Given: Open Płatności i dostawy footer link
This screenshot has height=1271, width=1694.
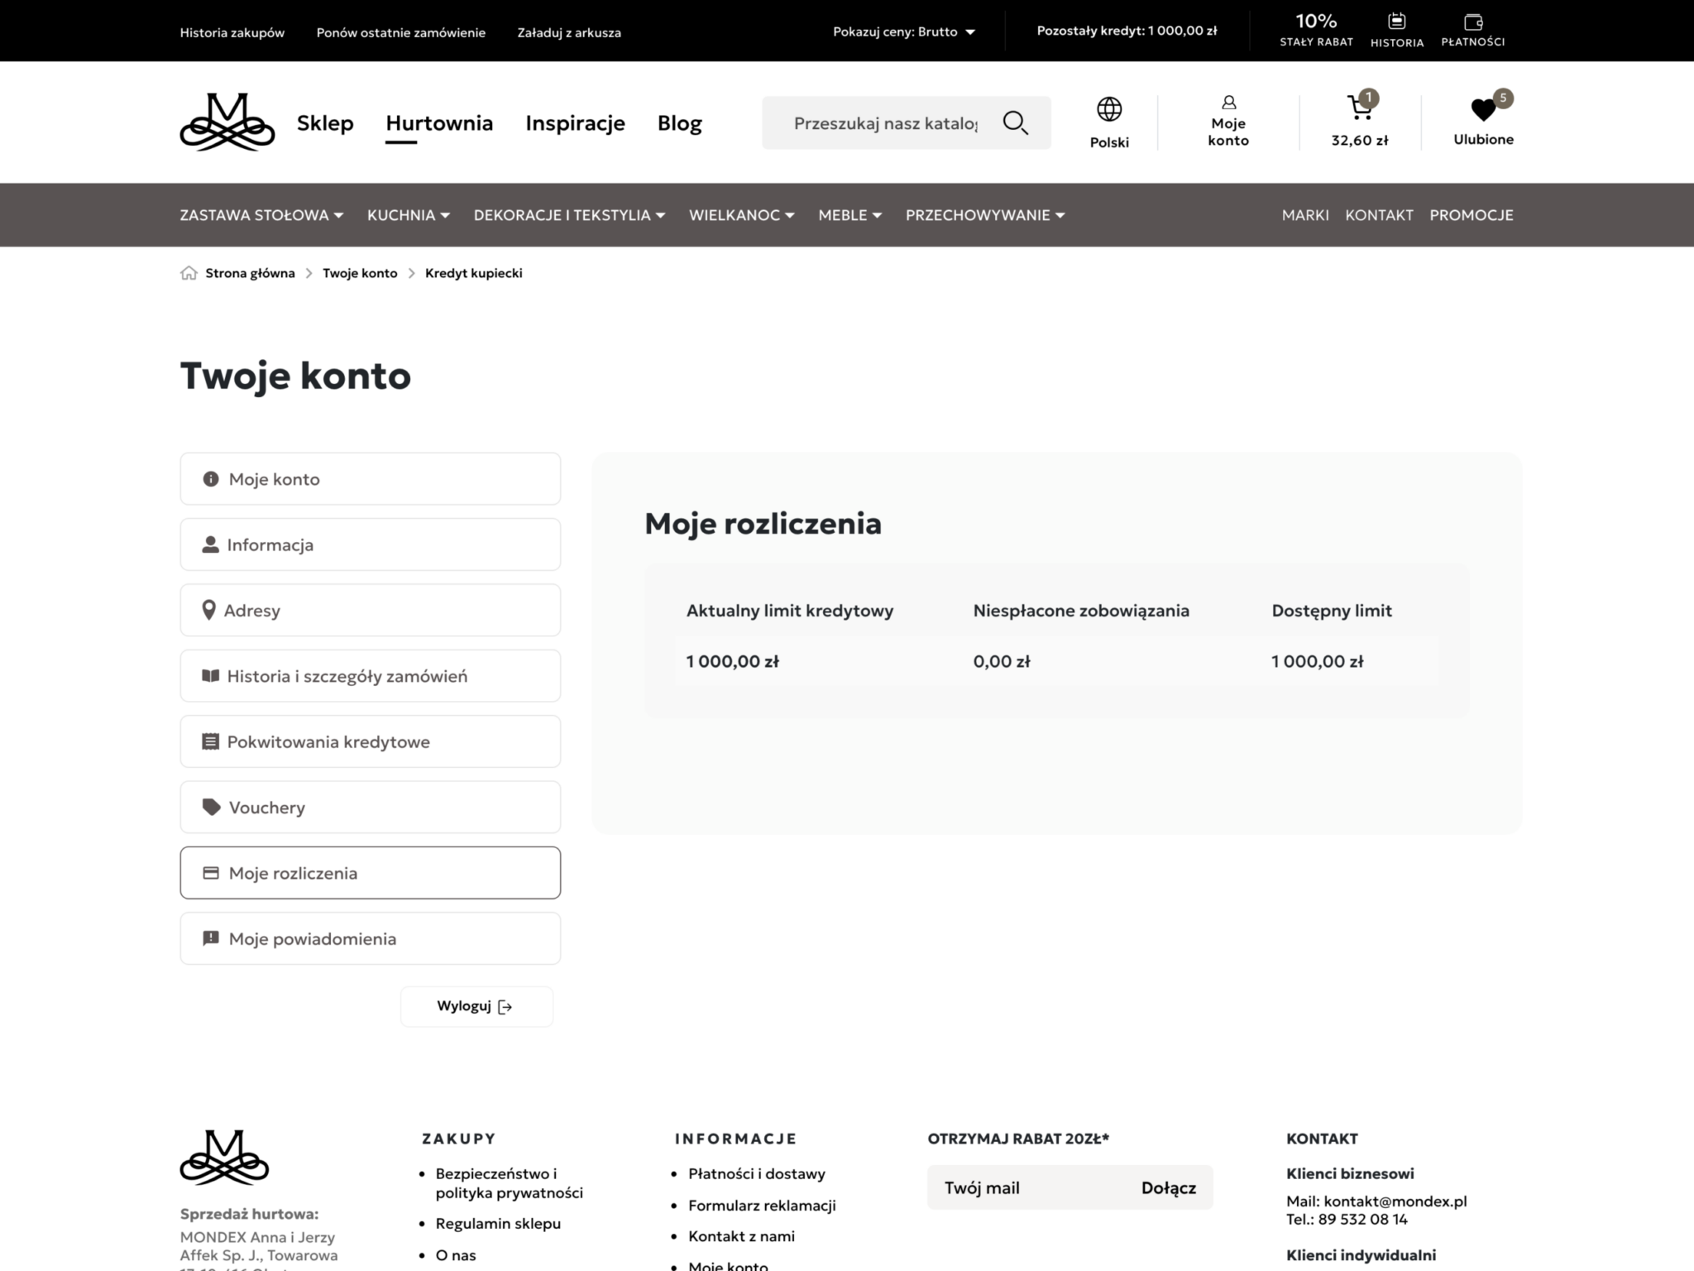Looking at the screenshot, I should tap(757, 1173).
